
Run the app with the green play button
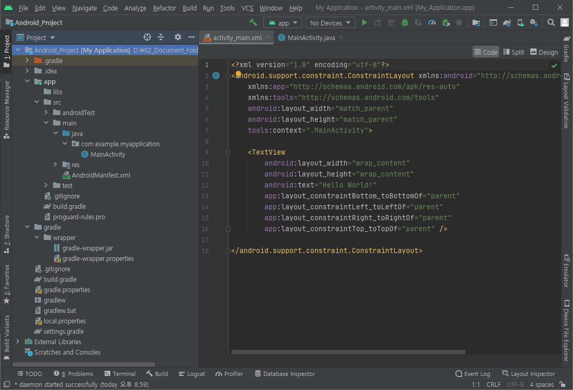point(364,23)
